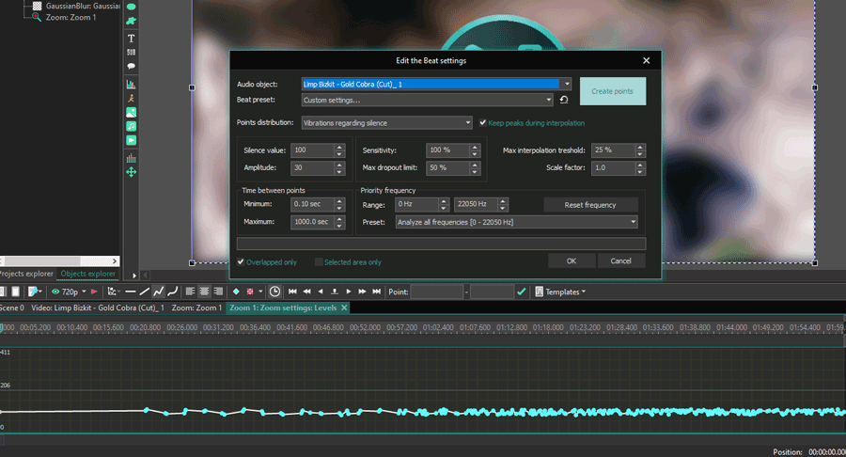846x457 pixels.
Task: Add a subtitle (SUB) object
Action: [x=131, y=53]
